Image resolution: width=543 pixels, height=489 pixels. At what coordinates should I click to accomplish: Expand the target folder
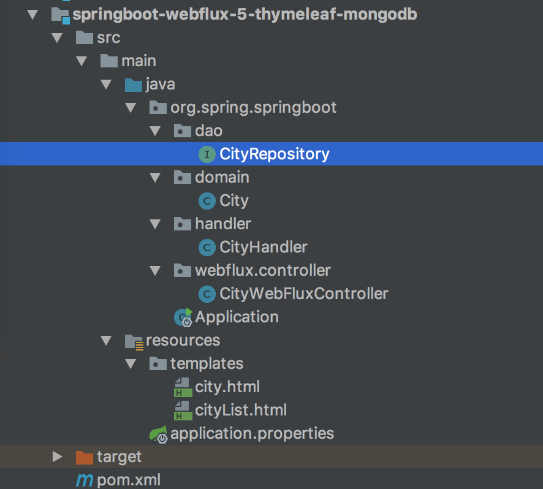pyautogui.click(x=57, y=457)
